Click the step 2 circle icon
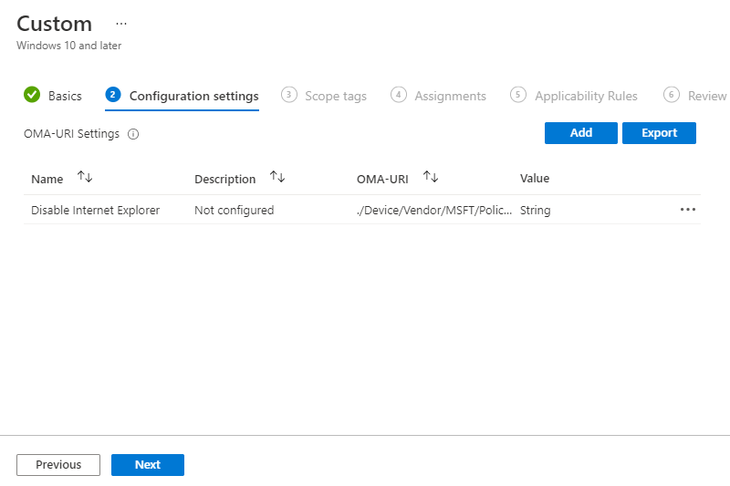The image size is (730, 486). (113, 95)
